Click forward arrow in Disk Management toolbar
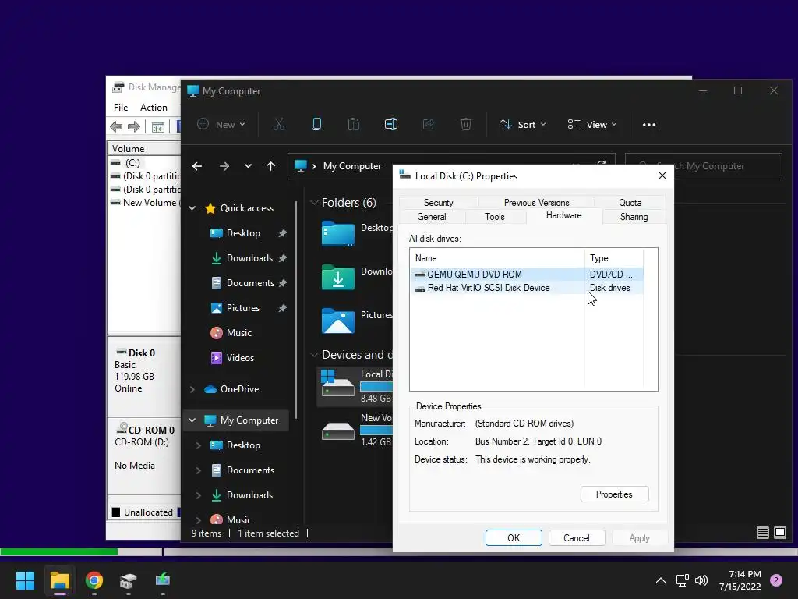 pos(134,127)
